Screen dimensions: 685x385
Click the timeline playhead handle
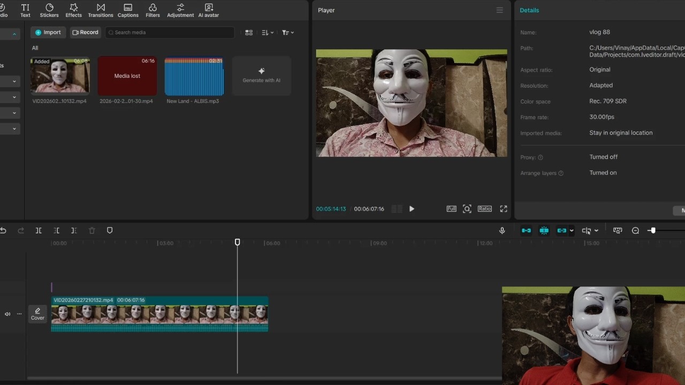pyautogui.click(x=238, y=242)
